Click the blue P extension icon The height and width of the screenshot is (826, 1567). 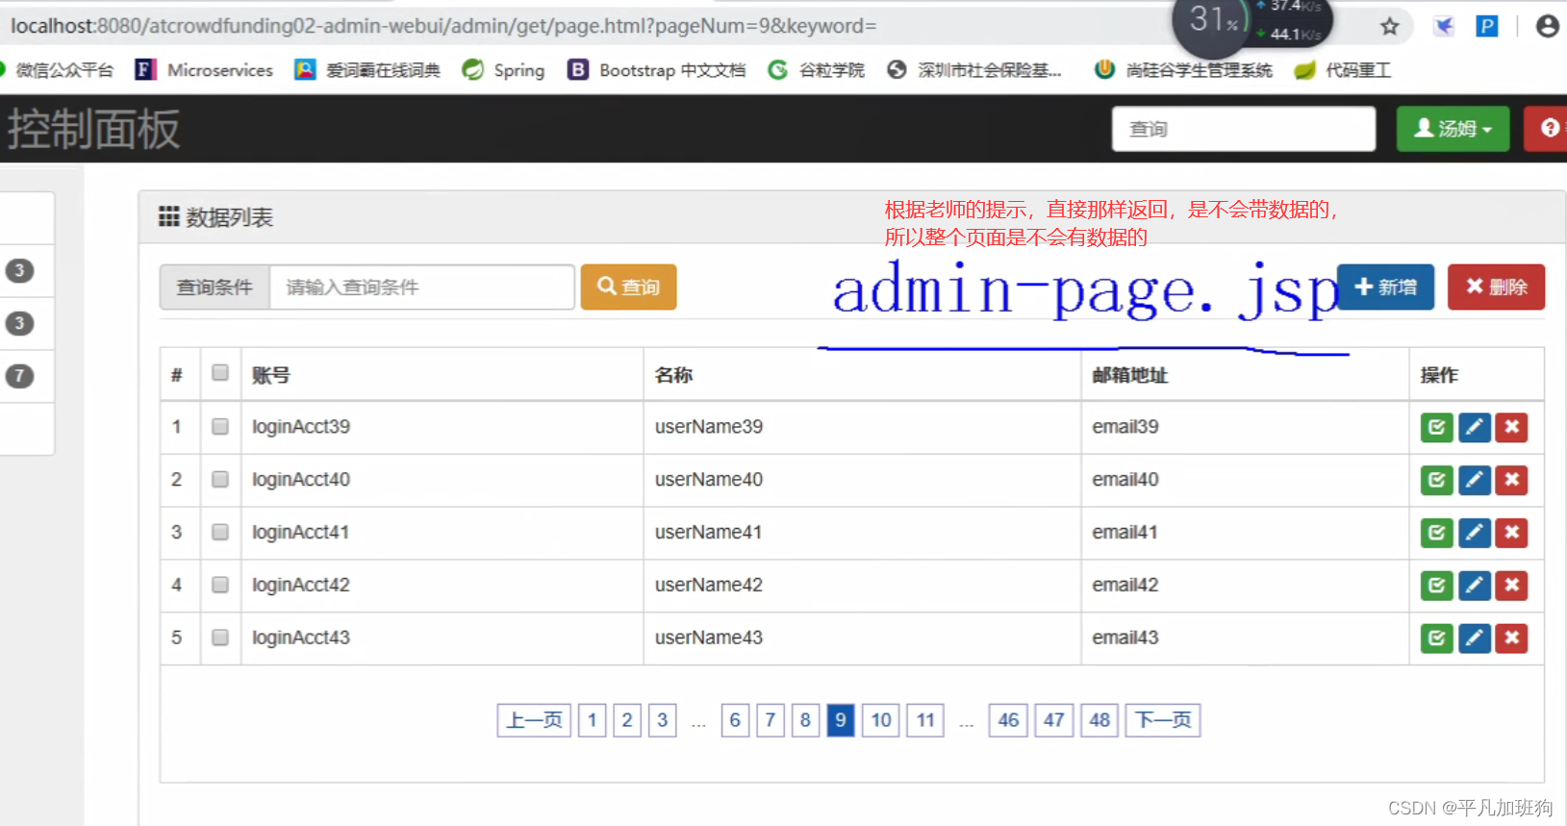click(1487, 26)
